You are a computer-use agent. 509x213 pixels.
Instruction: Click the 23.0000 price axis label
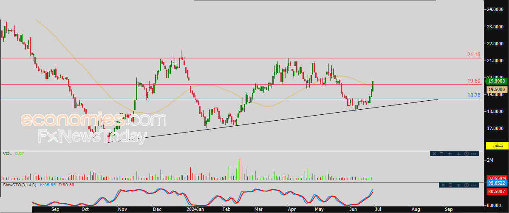tap(495, 27)
